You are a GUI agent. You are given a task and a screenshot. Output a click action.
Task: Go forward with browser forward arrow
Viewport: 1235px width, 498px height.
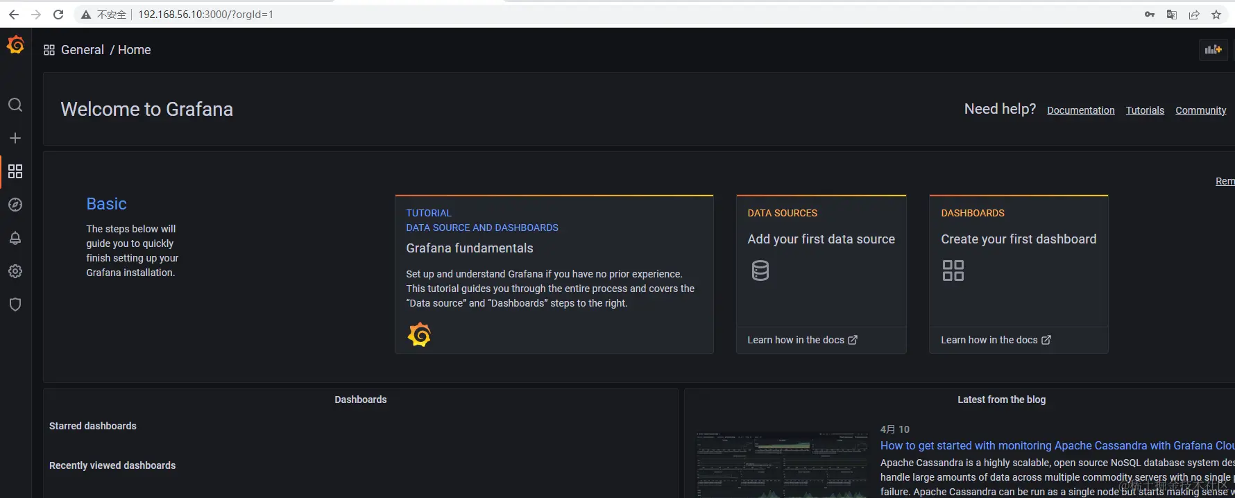(x=36, y=15)
